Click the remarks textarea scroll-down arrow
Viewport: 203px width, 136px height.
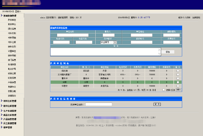[159, 54]
